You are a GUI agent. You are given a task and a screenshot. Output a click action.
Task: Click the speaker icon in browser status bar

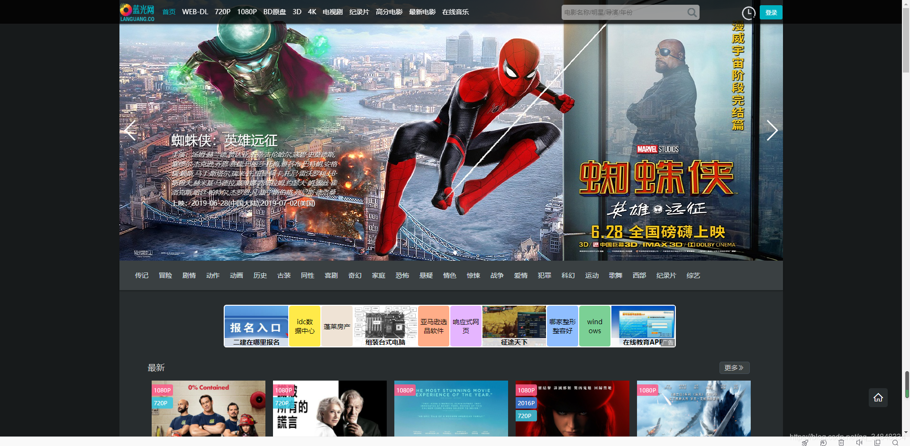click(x=859, y=443)
